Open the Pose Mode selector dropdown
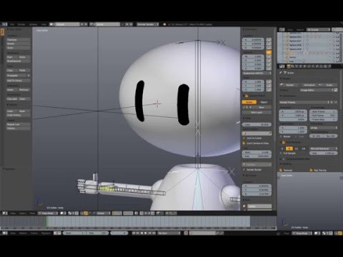 click(x=48, y=213)
